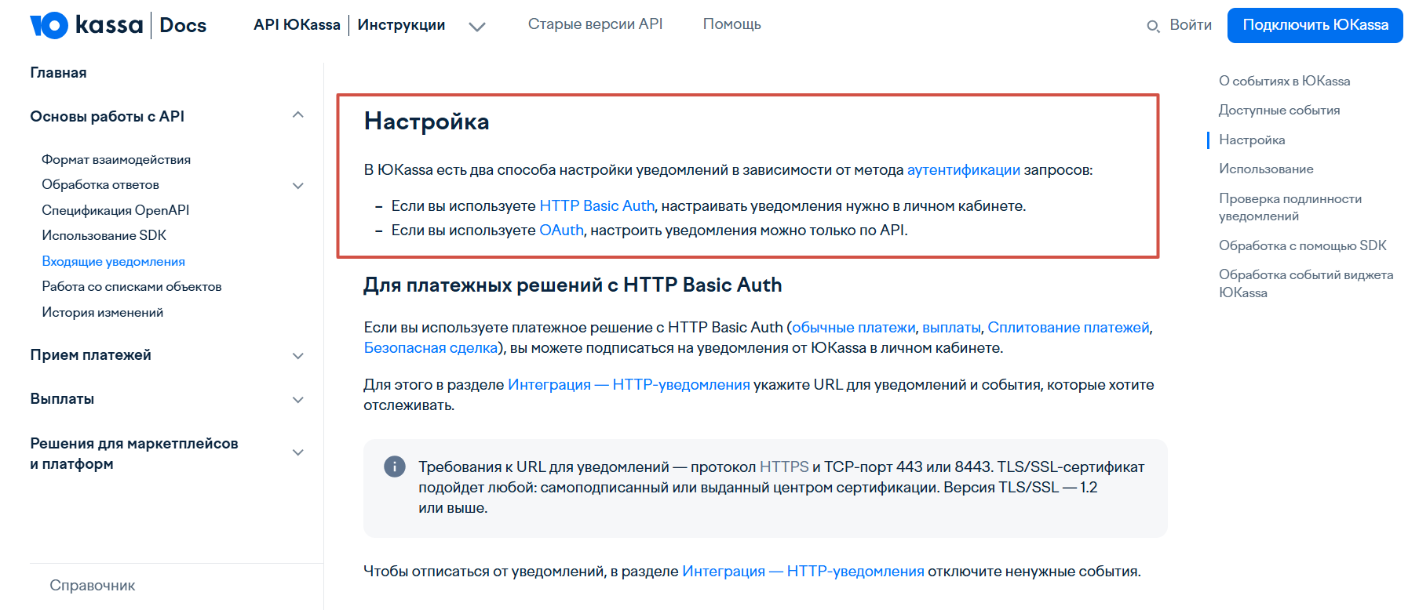Screen dimensions: 1419x610
Task: Click the search magnifier icon
Action: click(x=1152, y=26)
